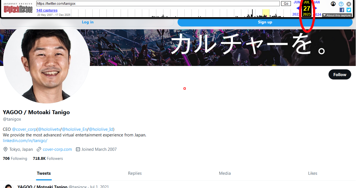Select the Tweets tab
The image size is (356, 188).
[x=44, y=173]
